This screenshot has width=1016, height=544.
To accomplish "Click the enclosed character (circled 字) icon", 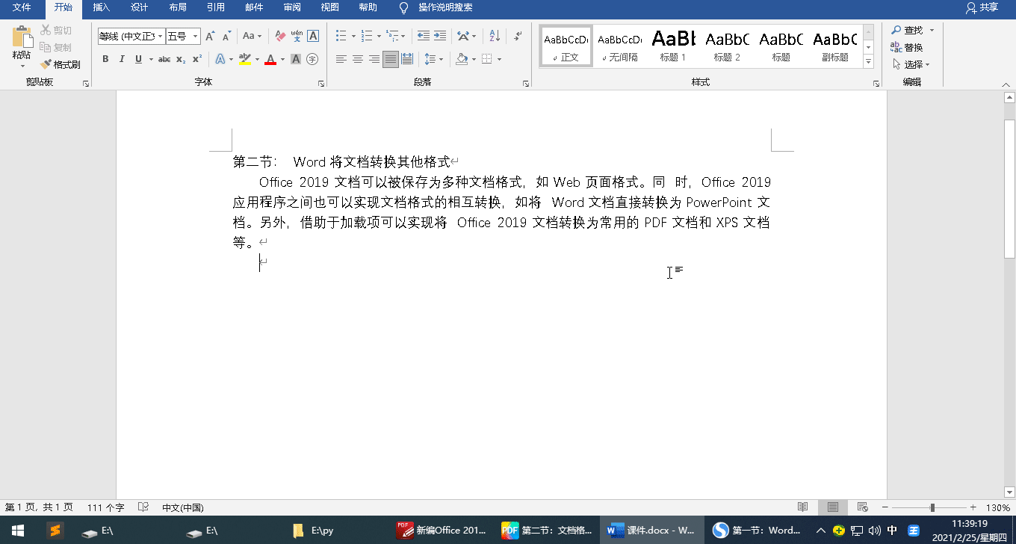I will pyautogui.click(x=312, y=59).
